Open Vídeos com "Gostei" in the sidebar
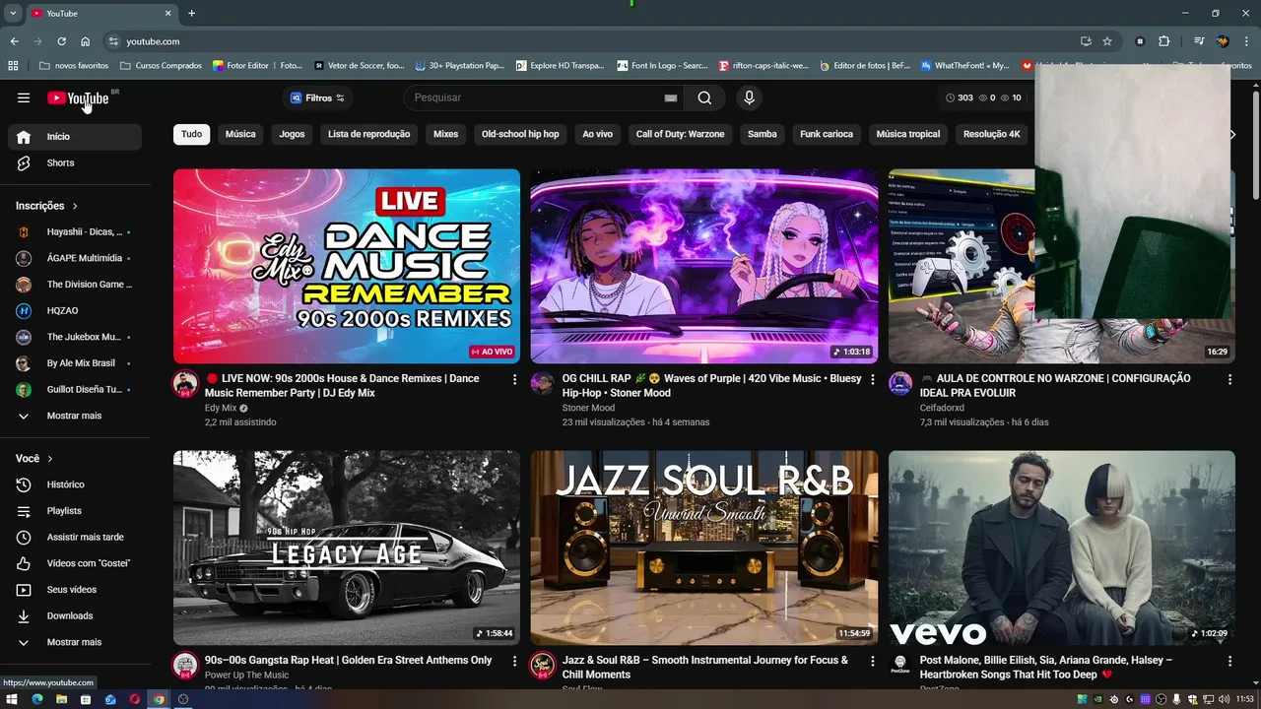The image size is (1261, 709). [x=75, y=563]
